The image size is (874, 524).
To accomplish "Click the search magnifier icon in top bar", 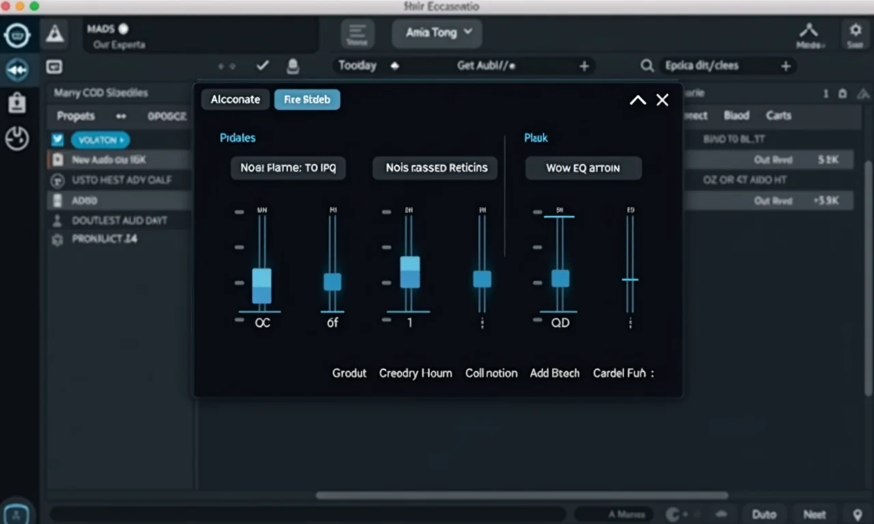I will [x=647, y=65].
